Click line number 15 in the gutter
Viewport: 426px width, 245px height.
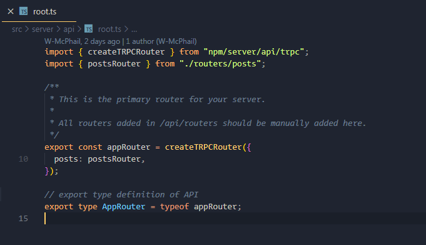23,218
